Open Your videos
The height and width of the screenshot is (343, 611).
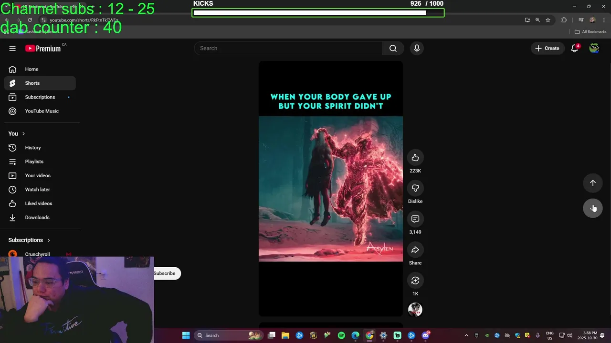[40, 175]
